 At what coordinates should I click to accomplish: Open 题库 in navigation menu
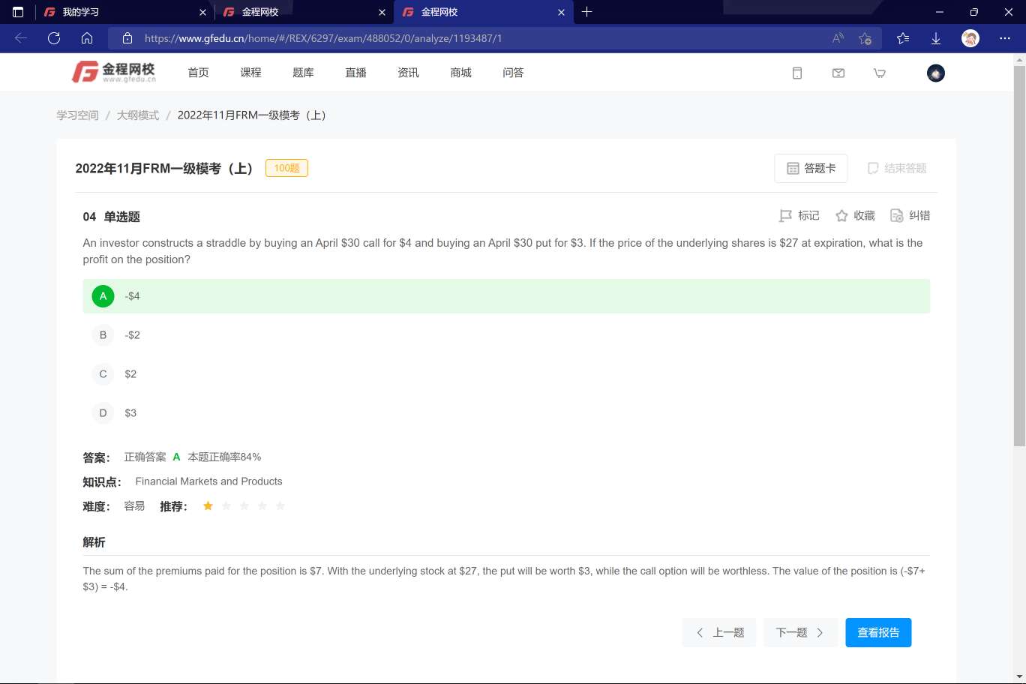pyautogui.click(x=303, y=73)
